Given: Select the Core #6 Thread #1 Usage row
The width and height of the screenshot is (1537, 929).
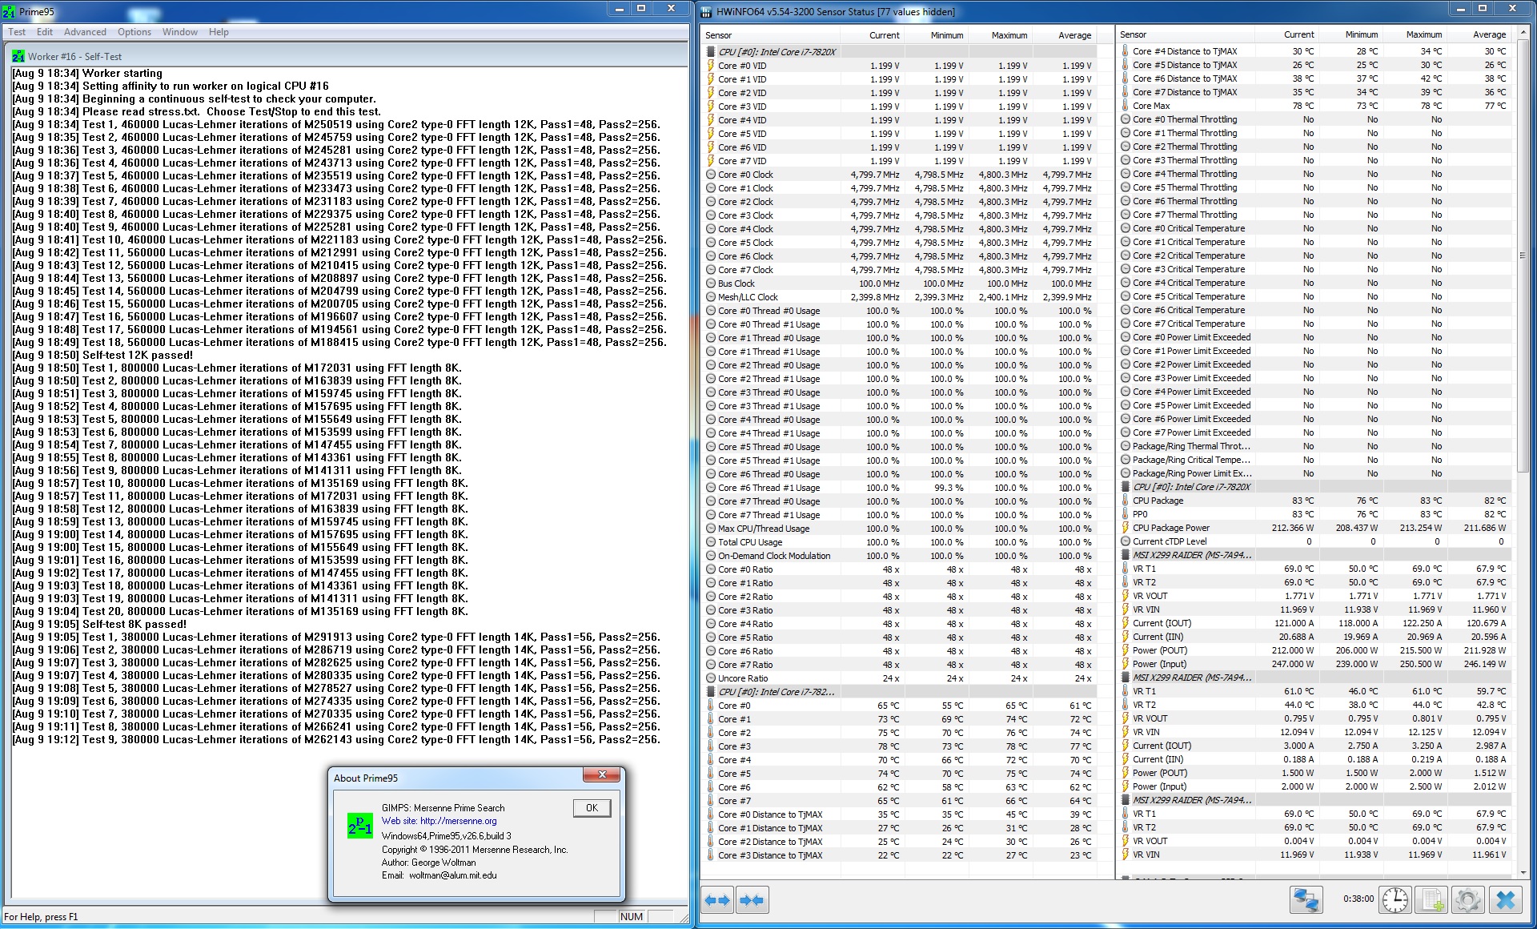Looking at the screenshot, I should pyautogui.click(x=898, y=488).
